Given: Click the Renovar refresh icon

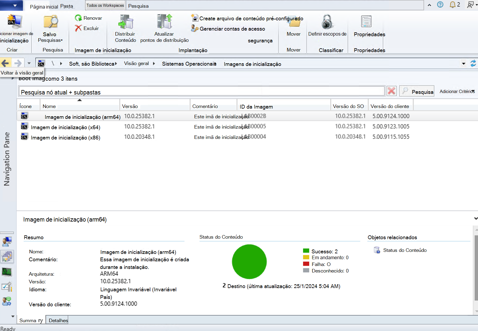Looking at the screenshot, I should click(78, 18).
